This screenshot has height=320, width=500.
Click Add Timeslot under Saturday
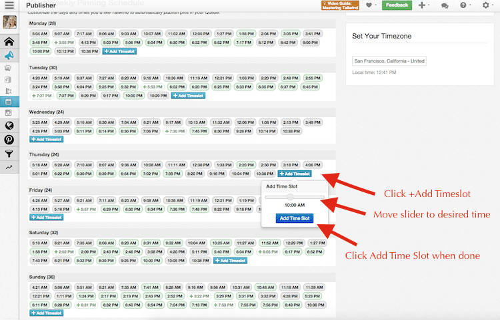click(230, 261)
